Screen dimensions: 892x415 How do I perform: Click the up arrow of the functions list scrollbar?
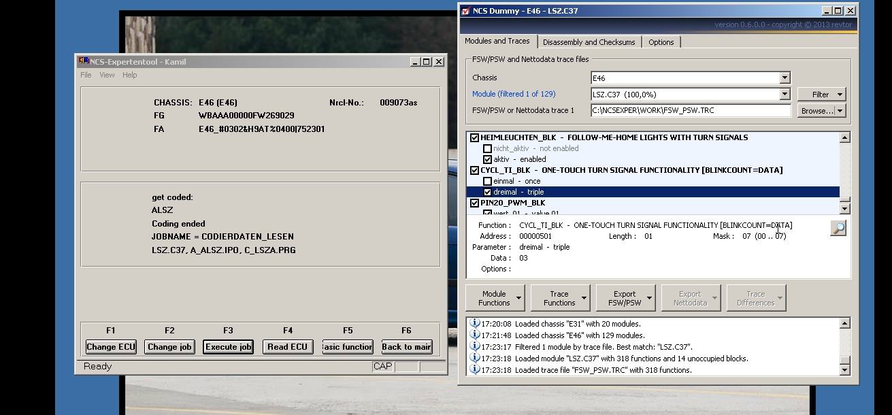click(844, 137)
